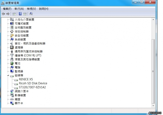The image size is (163, 115).
Task: Click the drive icon next to Ricoh SD Disk Device
Action: 16,84
